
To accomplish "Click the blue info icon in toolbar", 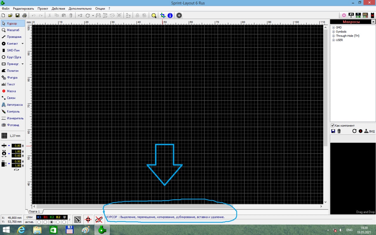I will coord(170,15).
